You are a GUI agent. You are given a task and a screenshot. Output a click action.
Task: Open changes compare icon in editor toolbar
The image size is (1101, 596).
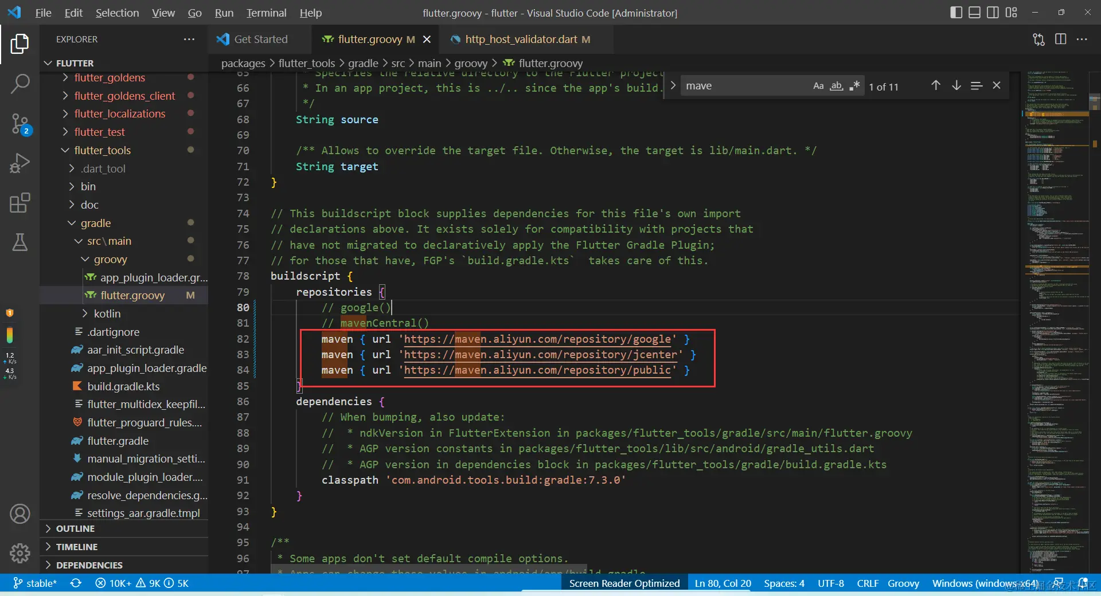pos(1038,39)
